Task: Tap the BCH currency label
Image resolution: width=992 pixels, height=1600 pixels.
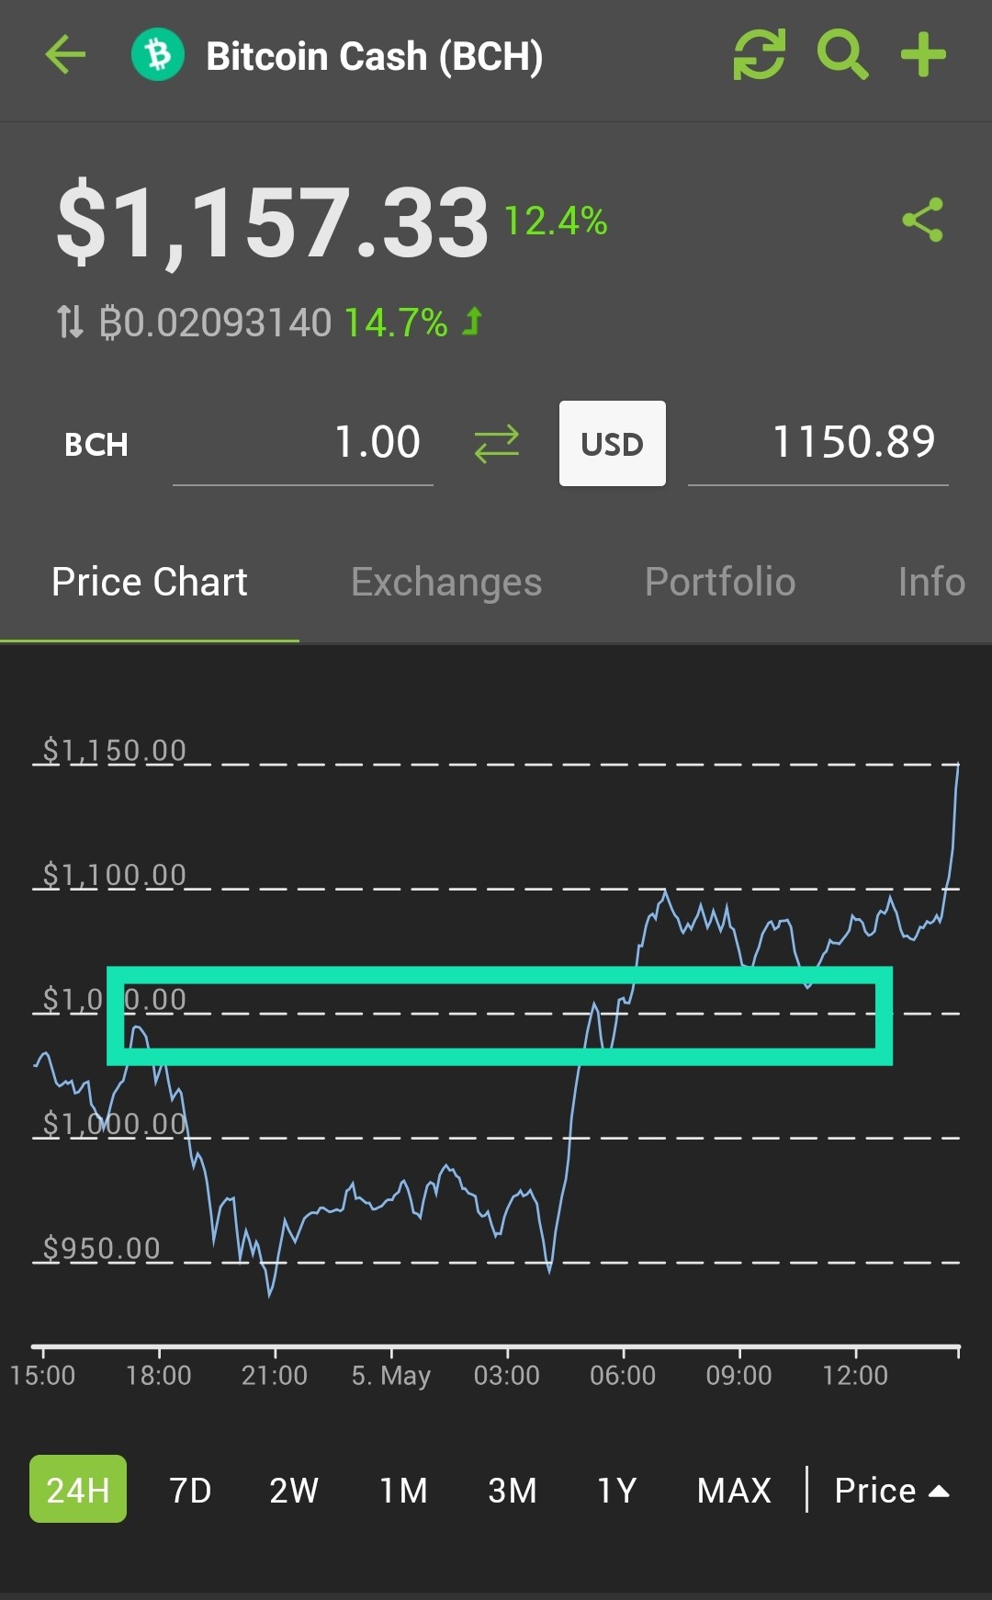Action: (96, 445)
